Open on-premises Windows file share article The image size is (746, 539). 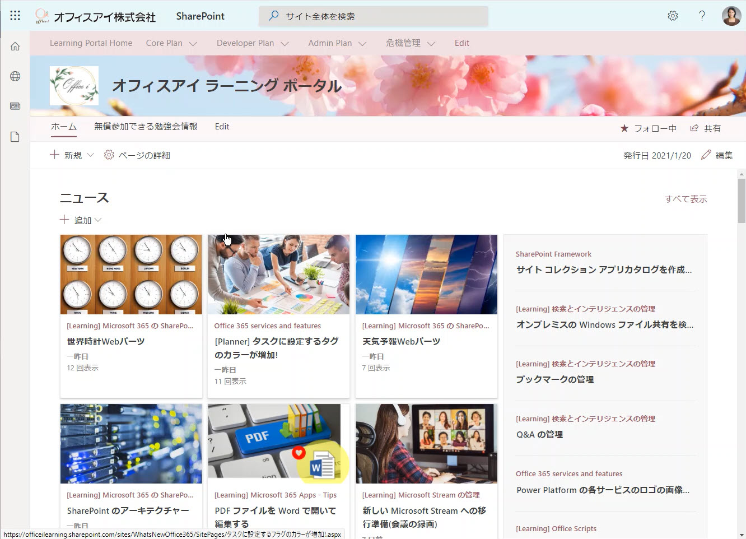click(x=605, y=324)
